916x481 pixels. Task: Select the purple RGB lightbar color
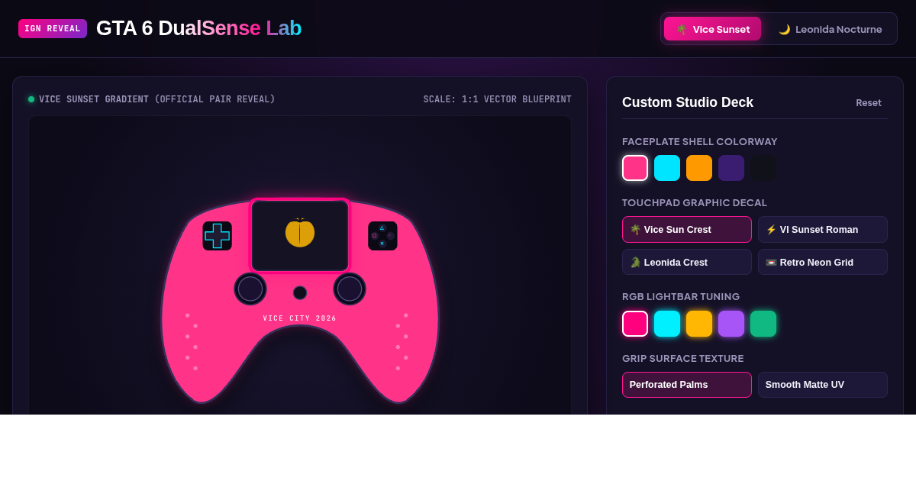731,324
